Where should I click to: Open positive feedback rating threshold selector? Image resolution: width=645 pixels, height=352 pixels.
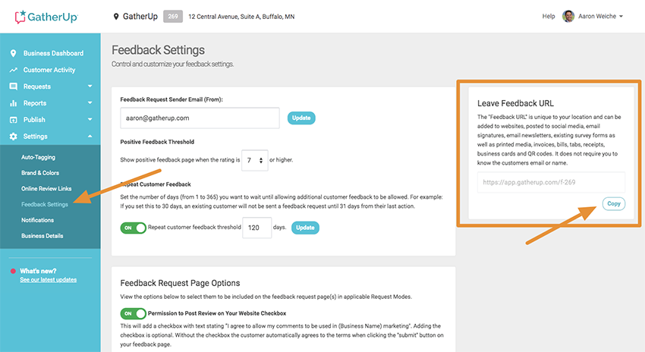255,160
